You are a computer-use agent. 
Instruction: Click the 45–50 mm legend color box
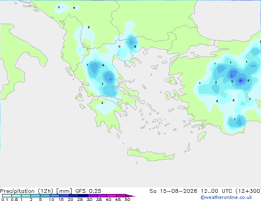pyautogui.click(x=121, y=196)
